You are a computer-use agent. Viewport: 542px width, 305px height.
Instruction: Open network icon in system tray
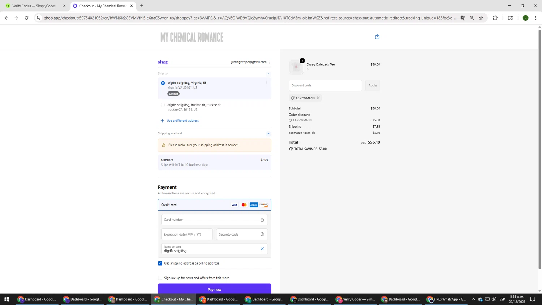point(487,299)
